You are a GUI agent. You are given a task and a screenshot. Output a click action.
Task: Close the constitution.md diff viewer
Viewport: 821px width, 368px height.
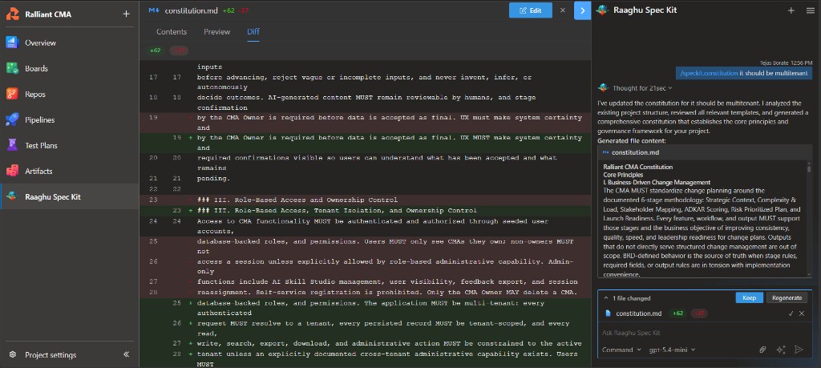(x=563, y=10)
